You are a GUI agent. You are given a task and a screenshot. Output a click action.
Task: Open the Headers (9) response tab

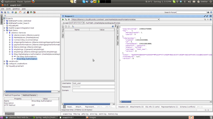[123, 107]
